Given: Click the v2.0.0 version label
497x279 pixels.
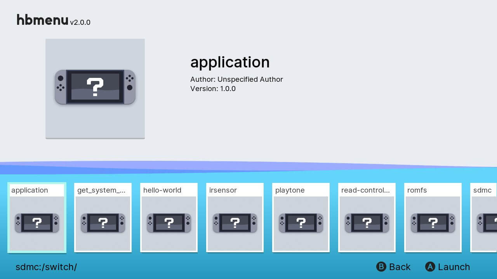Looking at the screenshot, I should point(80,22).
